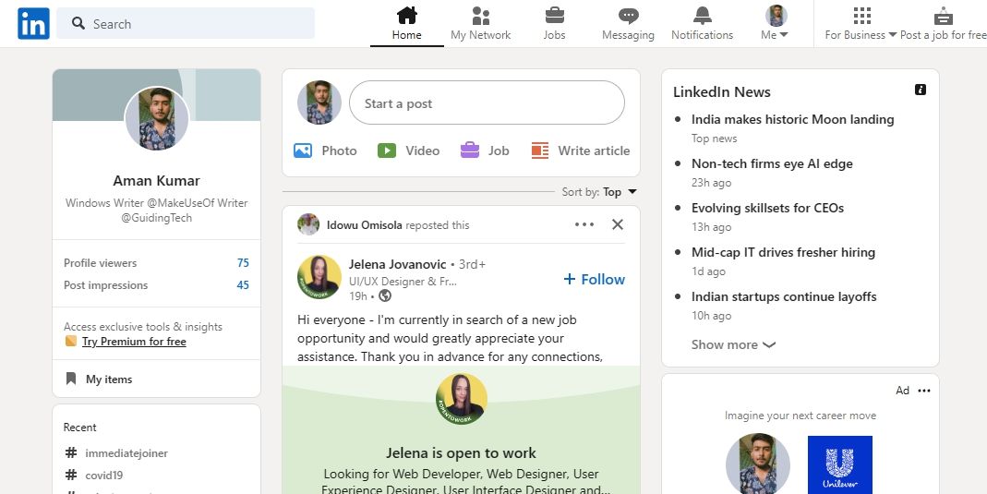Expand the Me profile dropdown
987x494 pixels.
(x=776, y=24)
